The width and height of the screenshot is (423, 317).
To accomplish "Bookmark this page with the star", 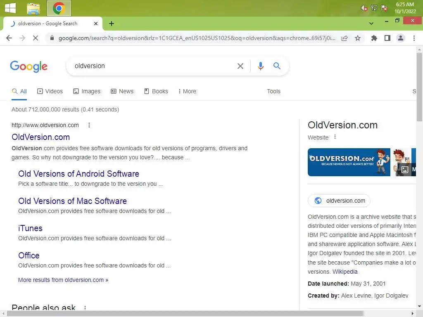I will 358,38.
